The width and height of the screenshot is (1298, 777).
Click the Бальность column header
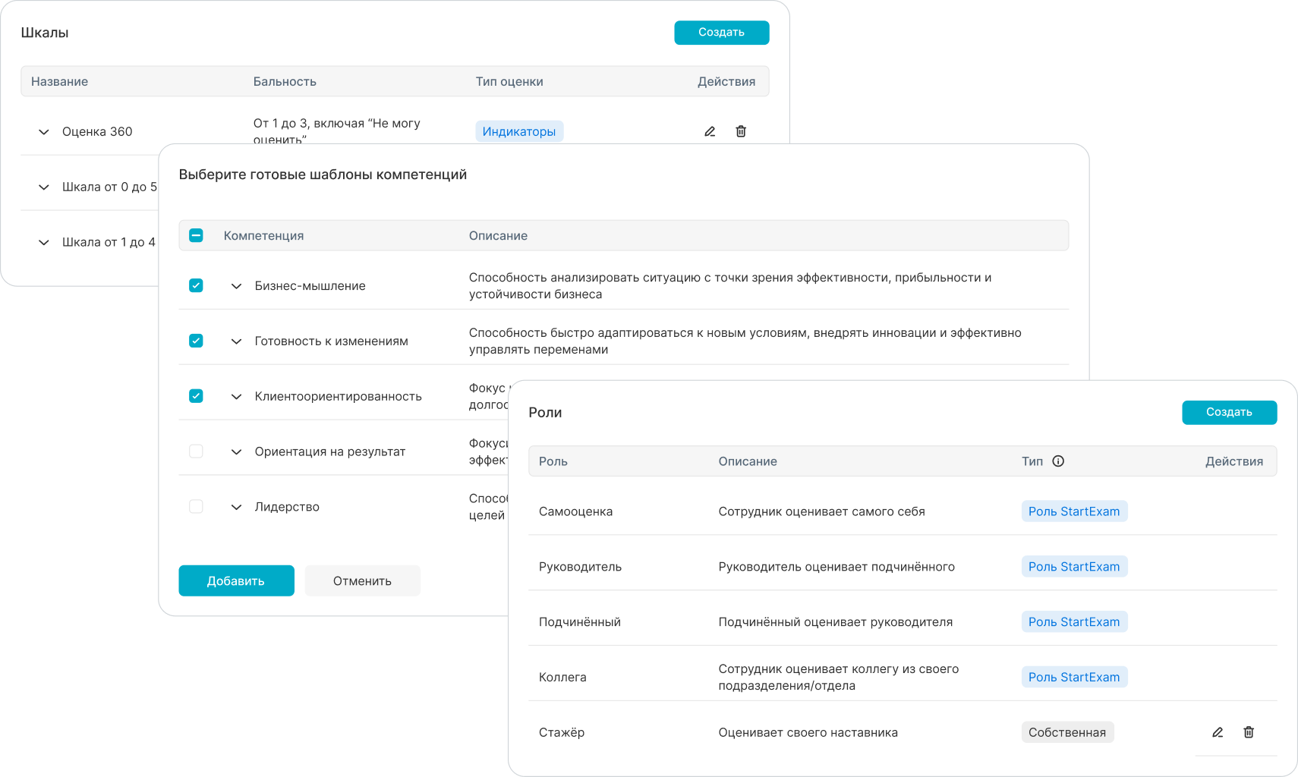coord(285,81)
